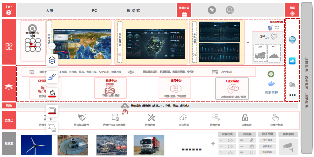This screenshot has width=314, height=157.
Task: Click the Internet Explorer portal icon
Action: point(8,12)
